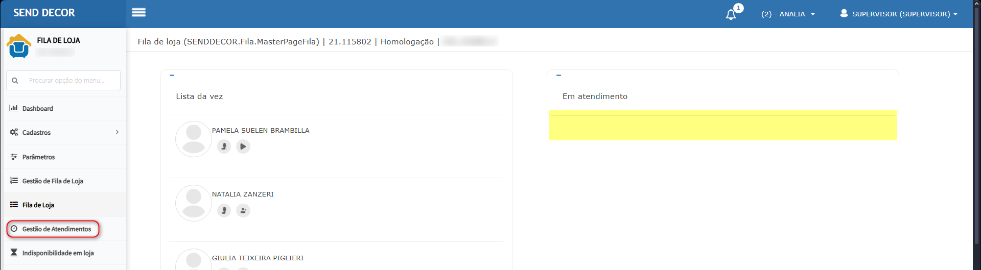Toggle the hamburger sidebar menu
This screenshot has width=981, height=270.
click(138, 12)
